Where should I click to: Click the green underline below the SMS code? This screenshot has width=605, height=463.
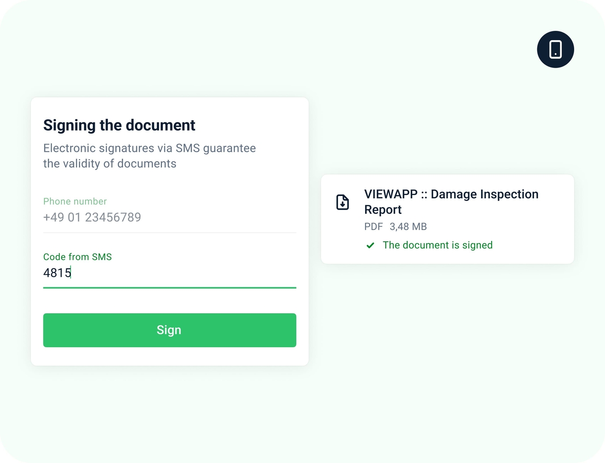pyautogui.click(x=169, y=288)
